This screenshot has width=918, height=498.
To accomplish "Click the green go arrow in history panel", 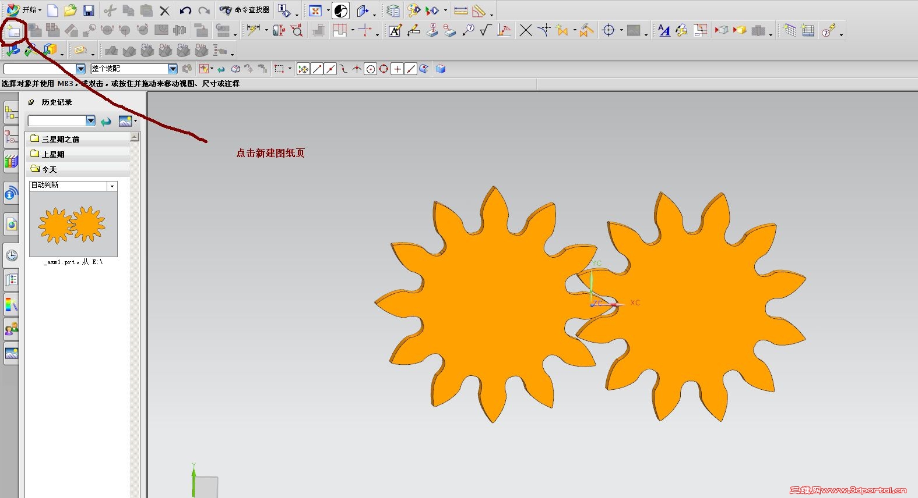I will pyautogui.click(x=106, y=121).
